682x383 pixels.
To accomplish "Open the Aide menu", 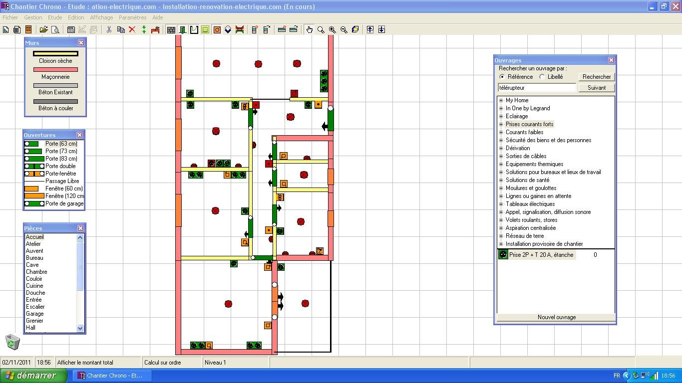I will (158, 17).
